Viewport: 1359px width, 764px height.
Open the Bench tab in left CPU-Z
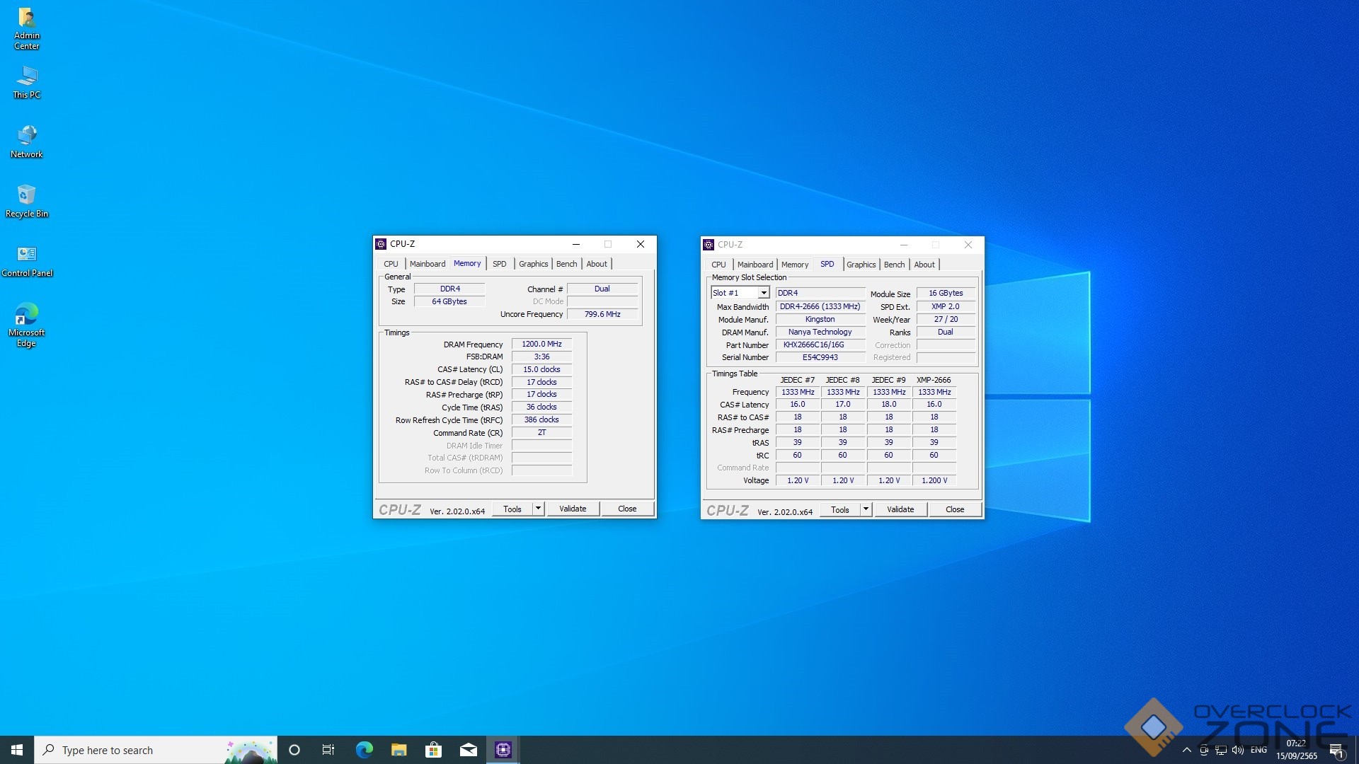click(x=566, y=264)
